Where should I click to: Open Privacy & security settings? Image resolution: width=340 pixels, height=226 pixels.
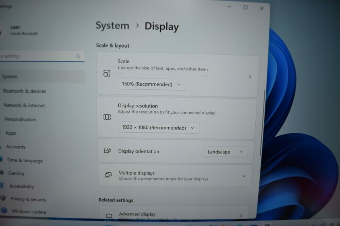point(29,199)
